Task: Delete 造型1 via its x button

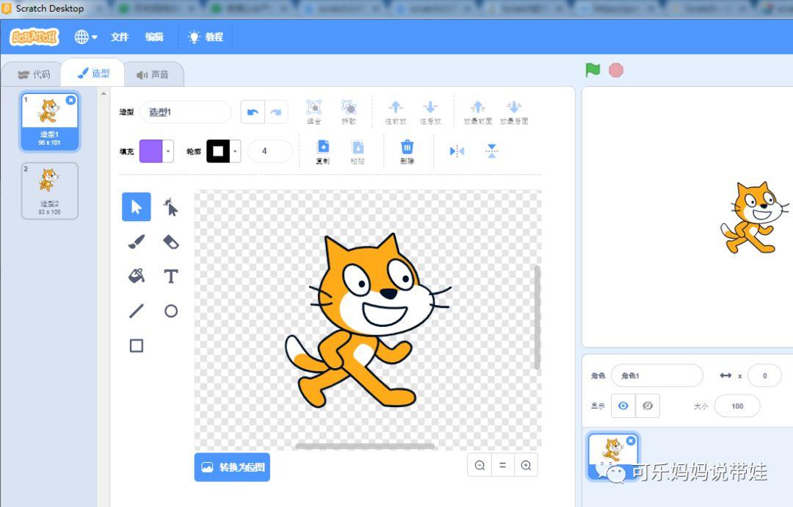Action: click(x=70, y=100)
